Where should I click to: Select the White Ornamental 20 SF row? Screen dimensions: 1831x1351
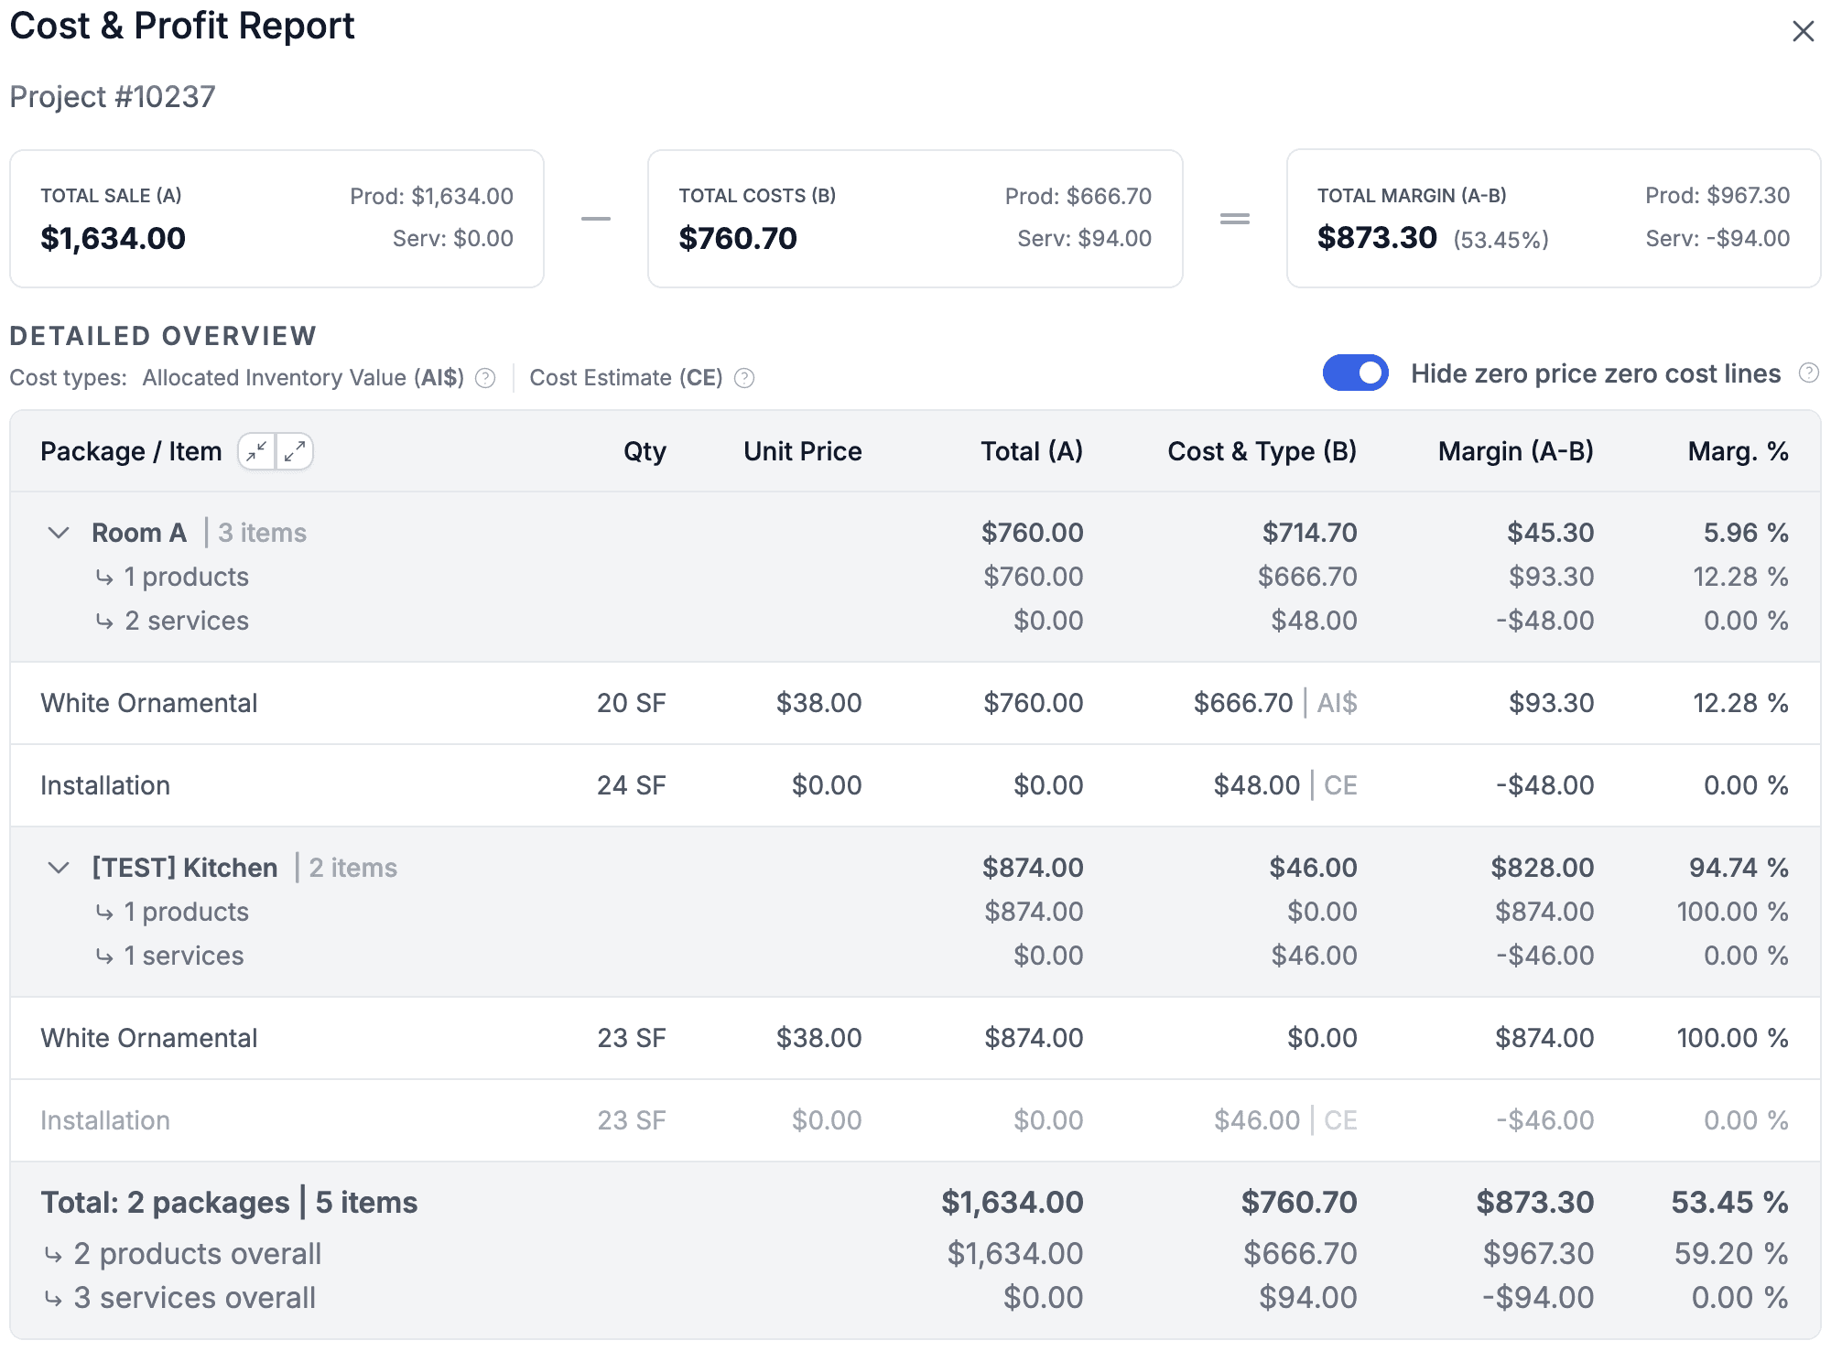(149, 703)
